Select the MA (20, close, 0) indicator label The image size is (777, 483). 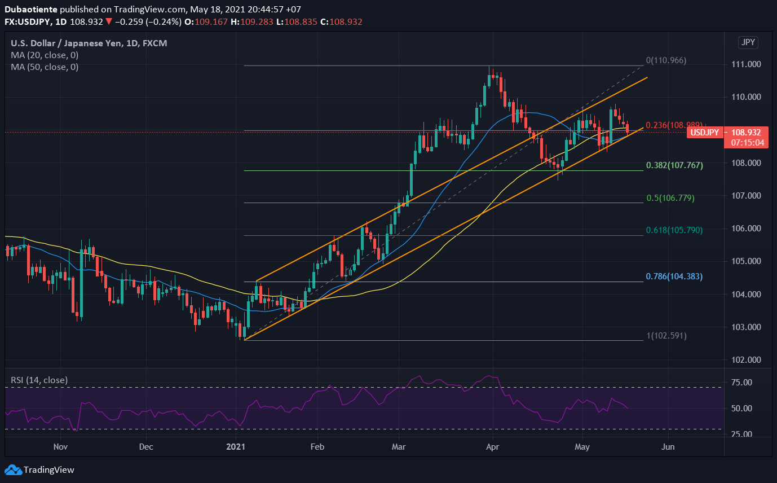click(x=45, y=55)
